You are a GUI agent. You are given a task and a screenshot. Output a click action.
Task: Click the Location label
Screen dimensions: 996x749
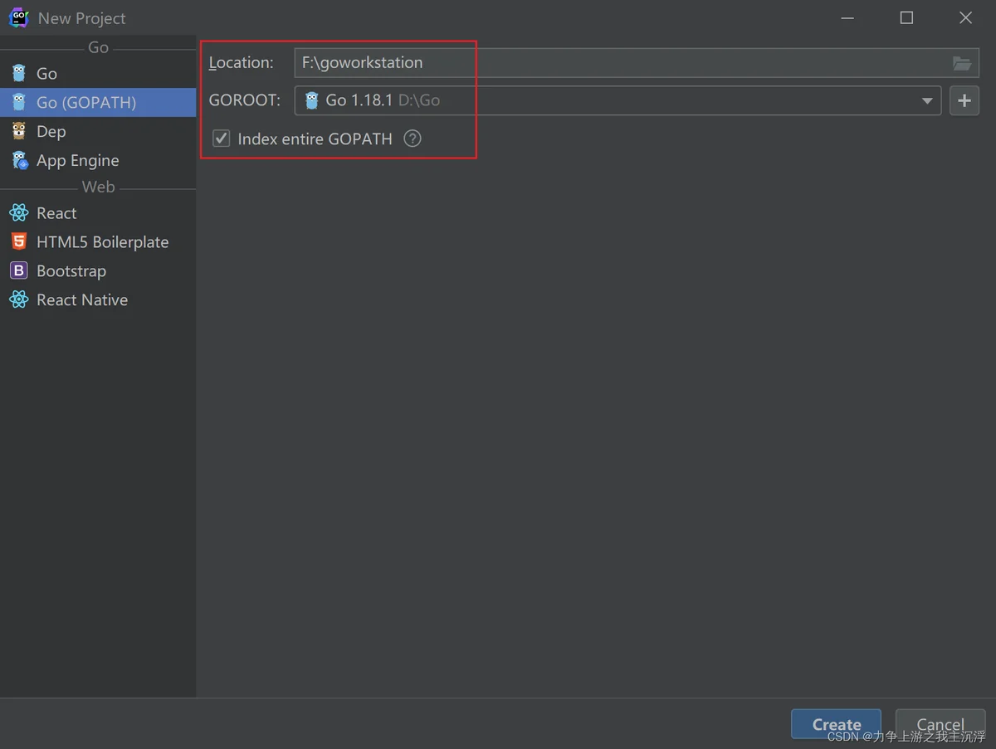point(241,62)
